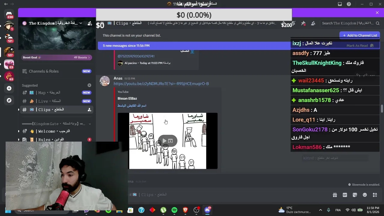Open the server with 127 unread badge
Image resolution: width=384 pixels, height=216 pixels.
point(9,52)
